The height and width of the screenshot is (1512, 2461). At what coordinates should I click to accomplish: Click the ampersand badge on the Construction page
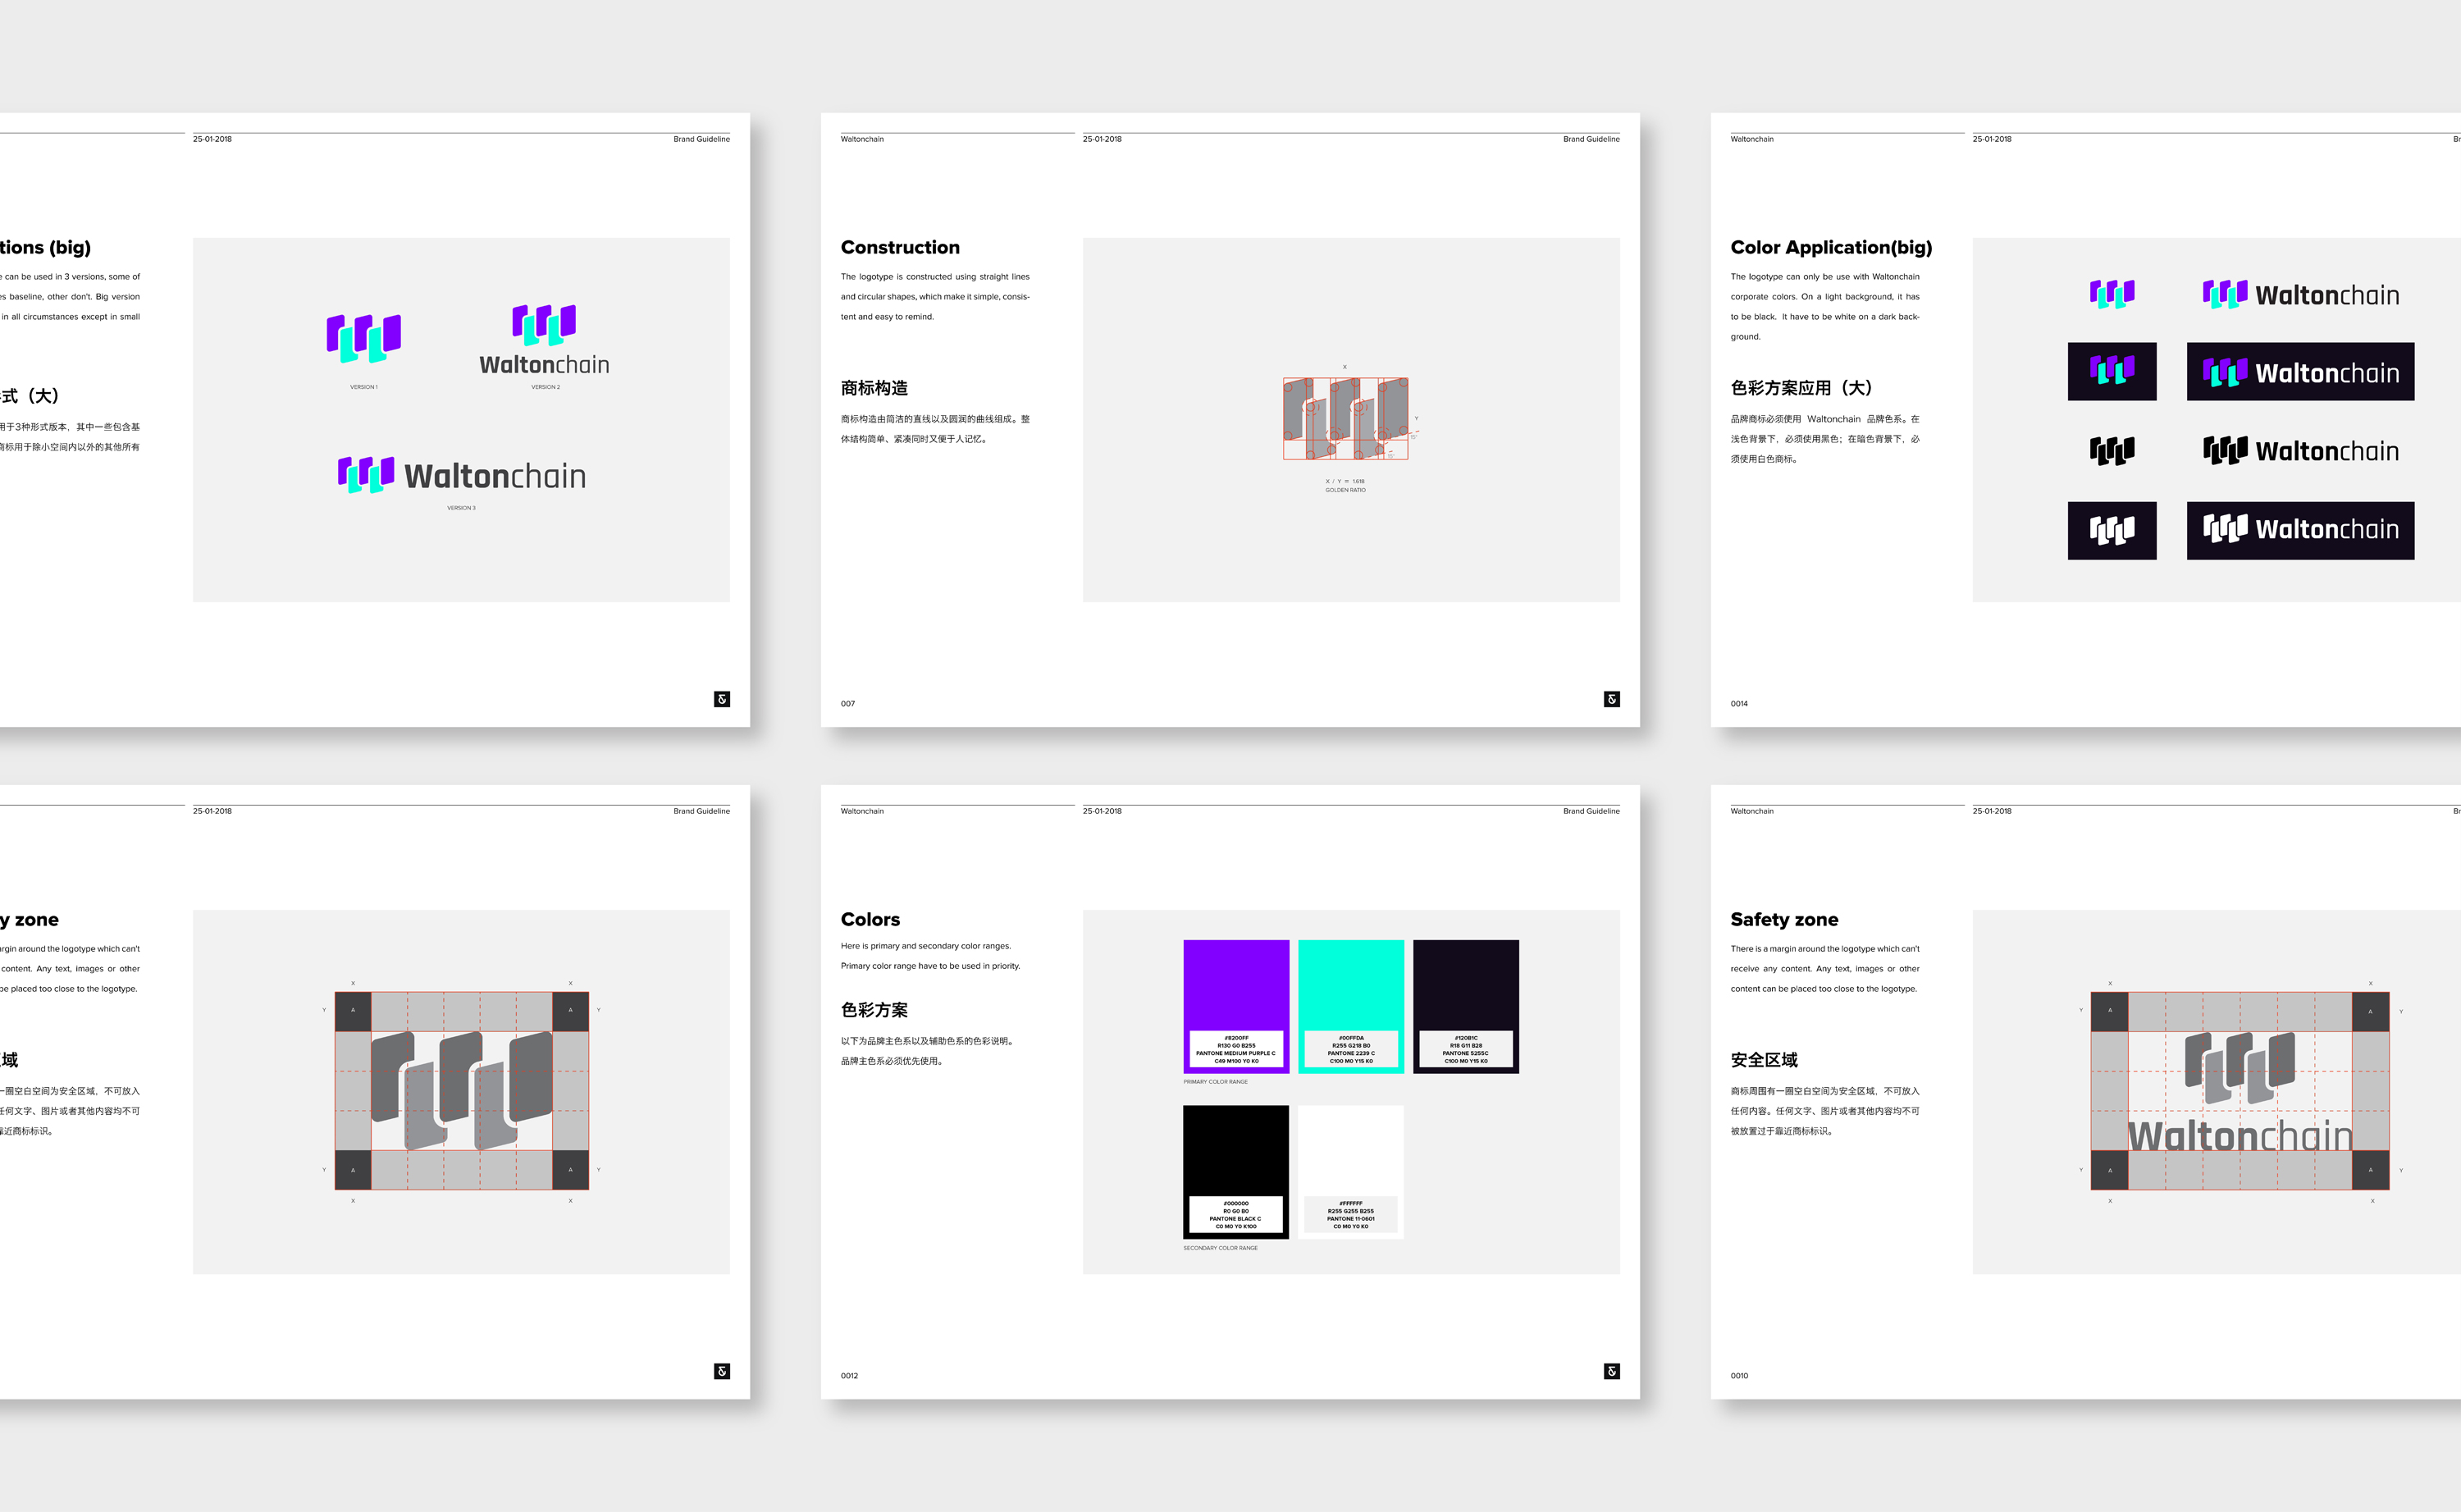[1611, 699]
